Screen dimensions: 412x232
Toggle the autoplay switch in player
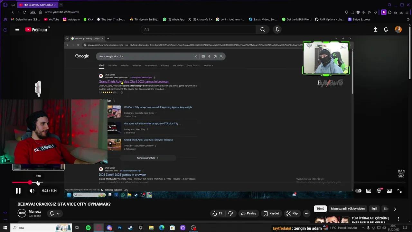click(359, 191)
